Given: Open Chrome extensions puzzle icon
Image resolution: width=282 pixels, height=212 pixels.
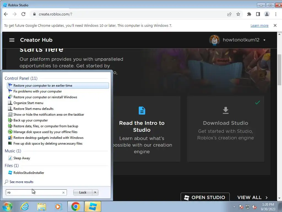Looking at the screenshot, I should 249,14.
